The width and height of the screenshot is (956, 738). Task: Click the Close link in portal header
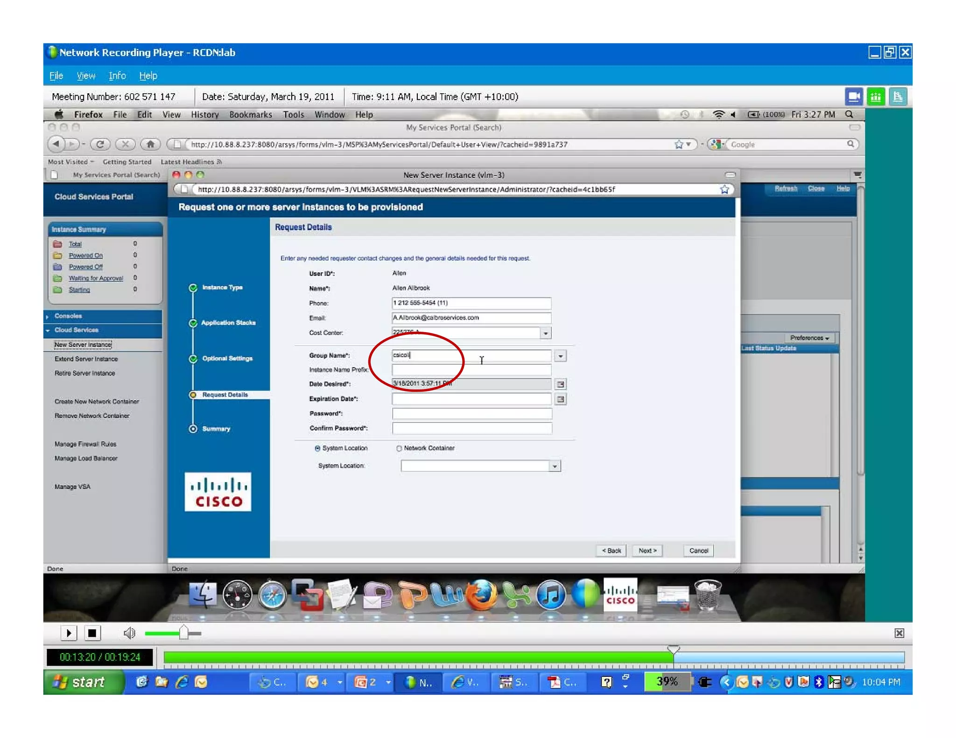[x=816, y=188]
